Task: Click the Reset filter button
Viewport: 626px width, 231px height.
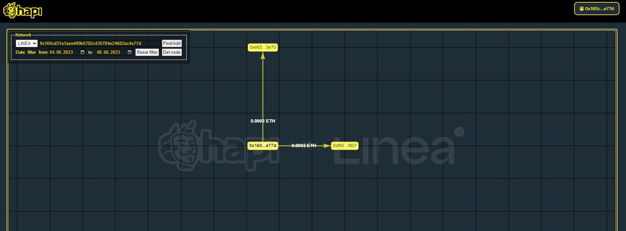Action: [147, 52]
